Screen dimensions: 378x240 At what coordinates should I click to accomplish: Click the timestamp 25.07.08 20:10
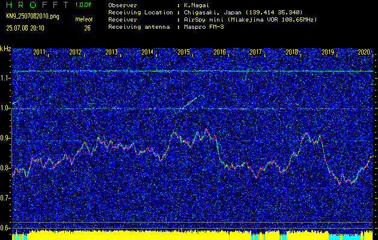click(25, 28)
